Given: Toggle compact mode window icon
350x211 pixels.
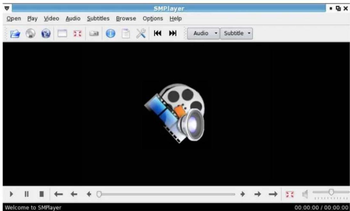Looking at the screenshot, I should click(62, 34).
